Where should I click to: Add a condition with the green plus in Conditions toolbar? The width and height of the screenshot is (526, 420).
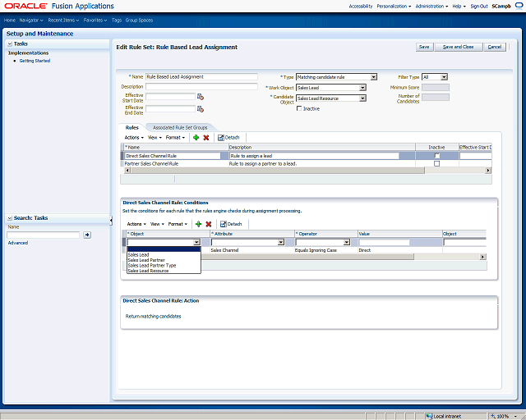click(199, 224)
